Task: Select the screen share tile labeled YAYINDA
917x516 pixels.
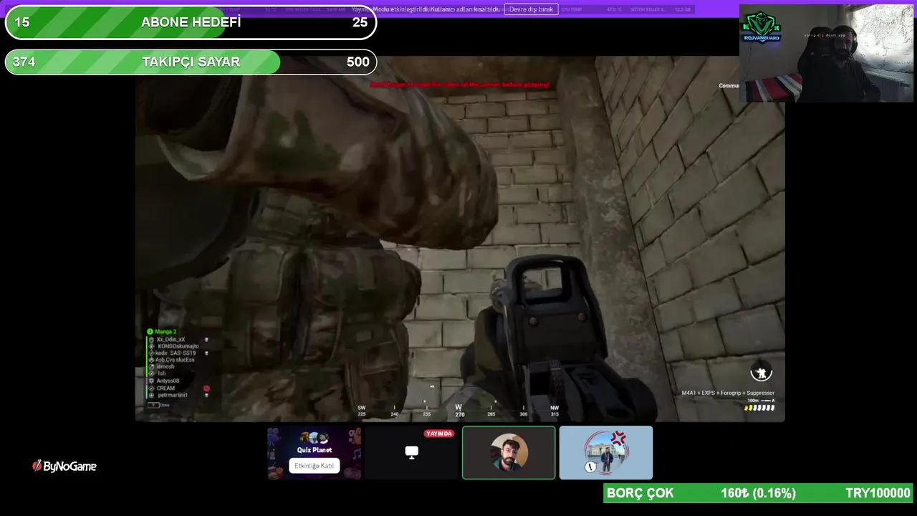Action: (x=411, y=453)
